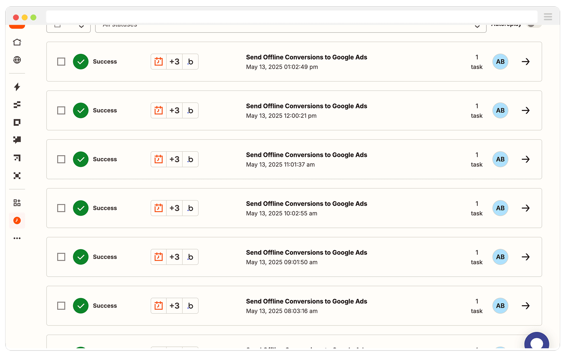Click the timestamp May 13, 2025 01:02:49 pm
This screenshot has width=565, height=356.
pos(282,67)
